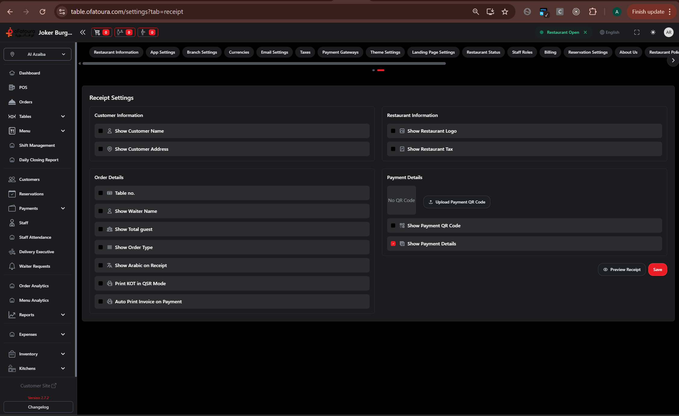Screen dimensions: 679x416
Task: Open the Theme Settings tab
Action: point(385,52)
